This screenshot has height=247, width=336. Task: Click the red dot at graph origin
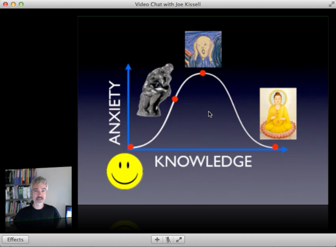(130, 147)
